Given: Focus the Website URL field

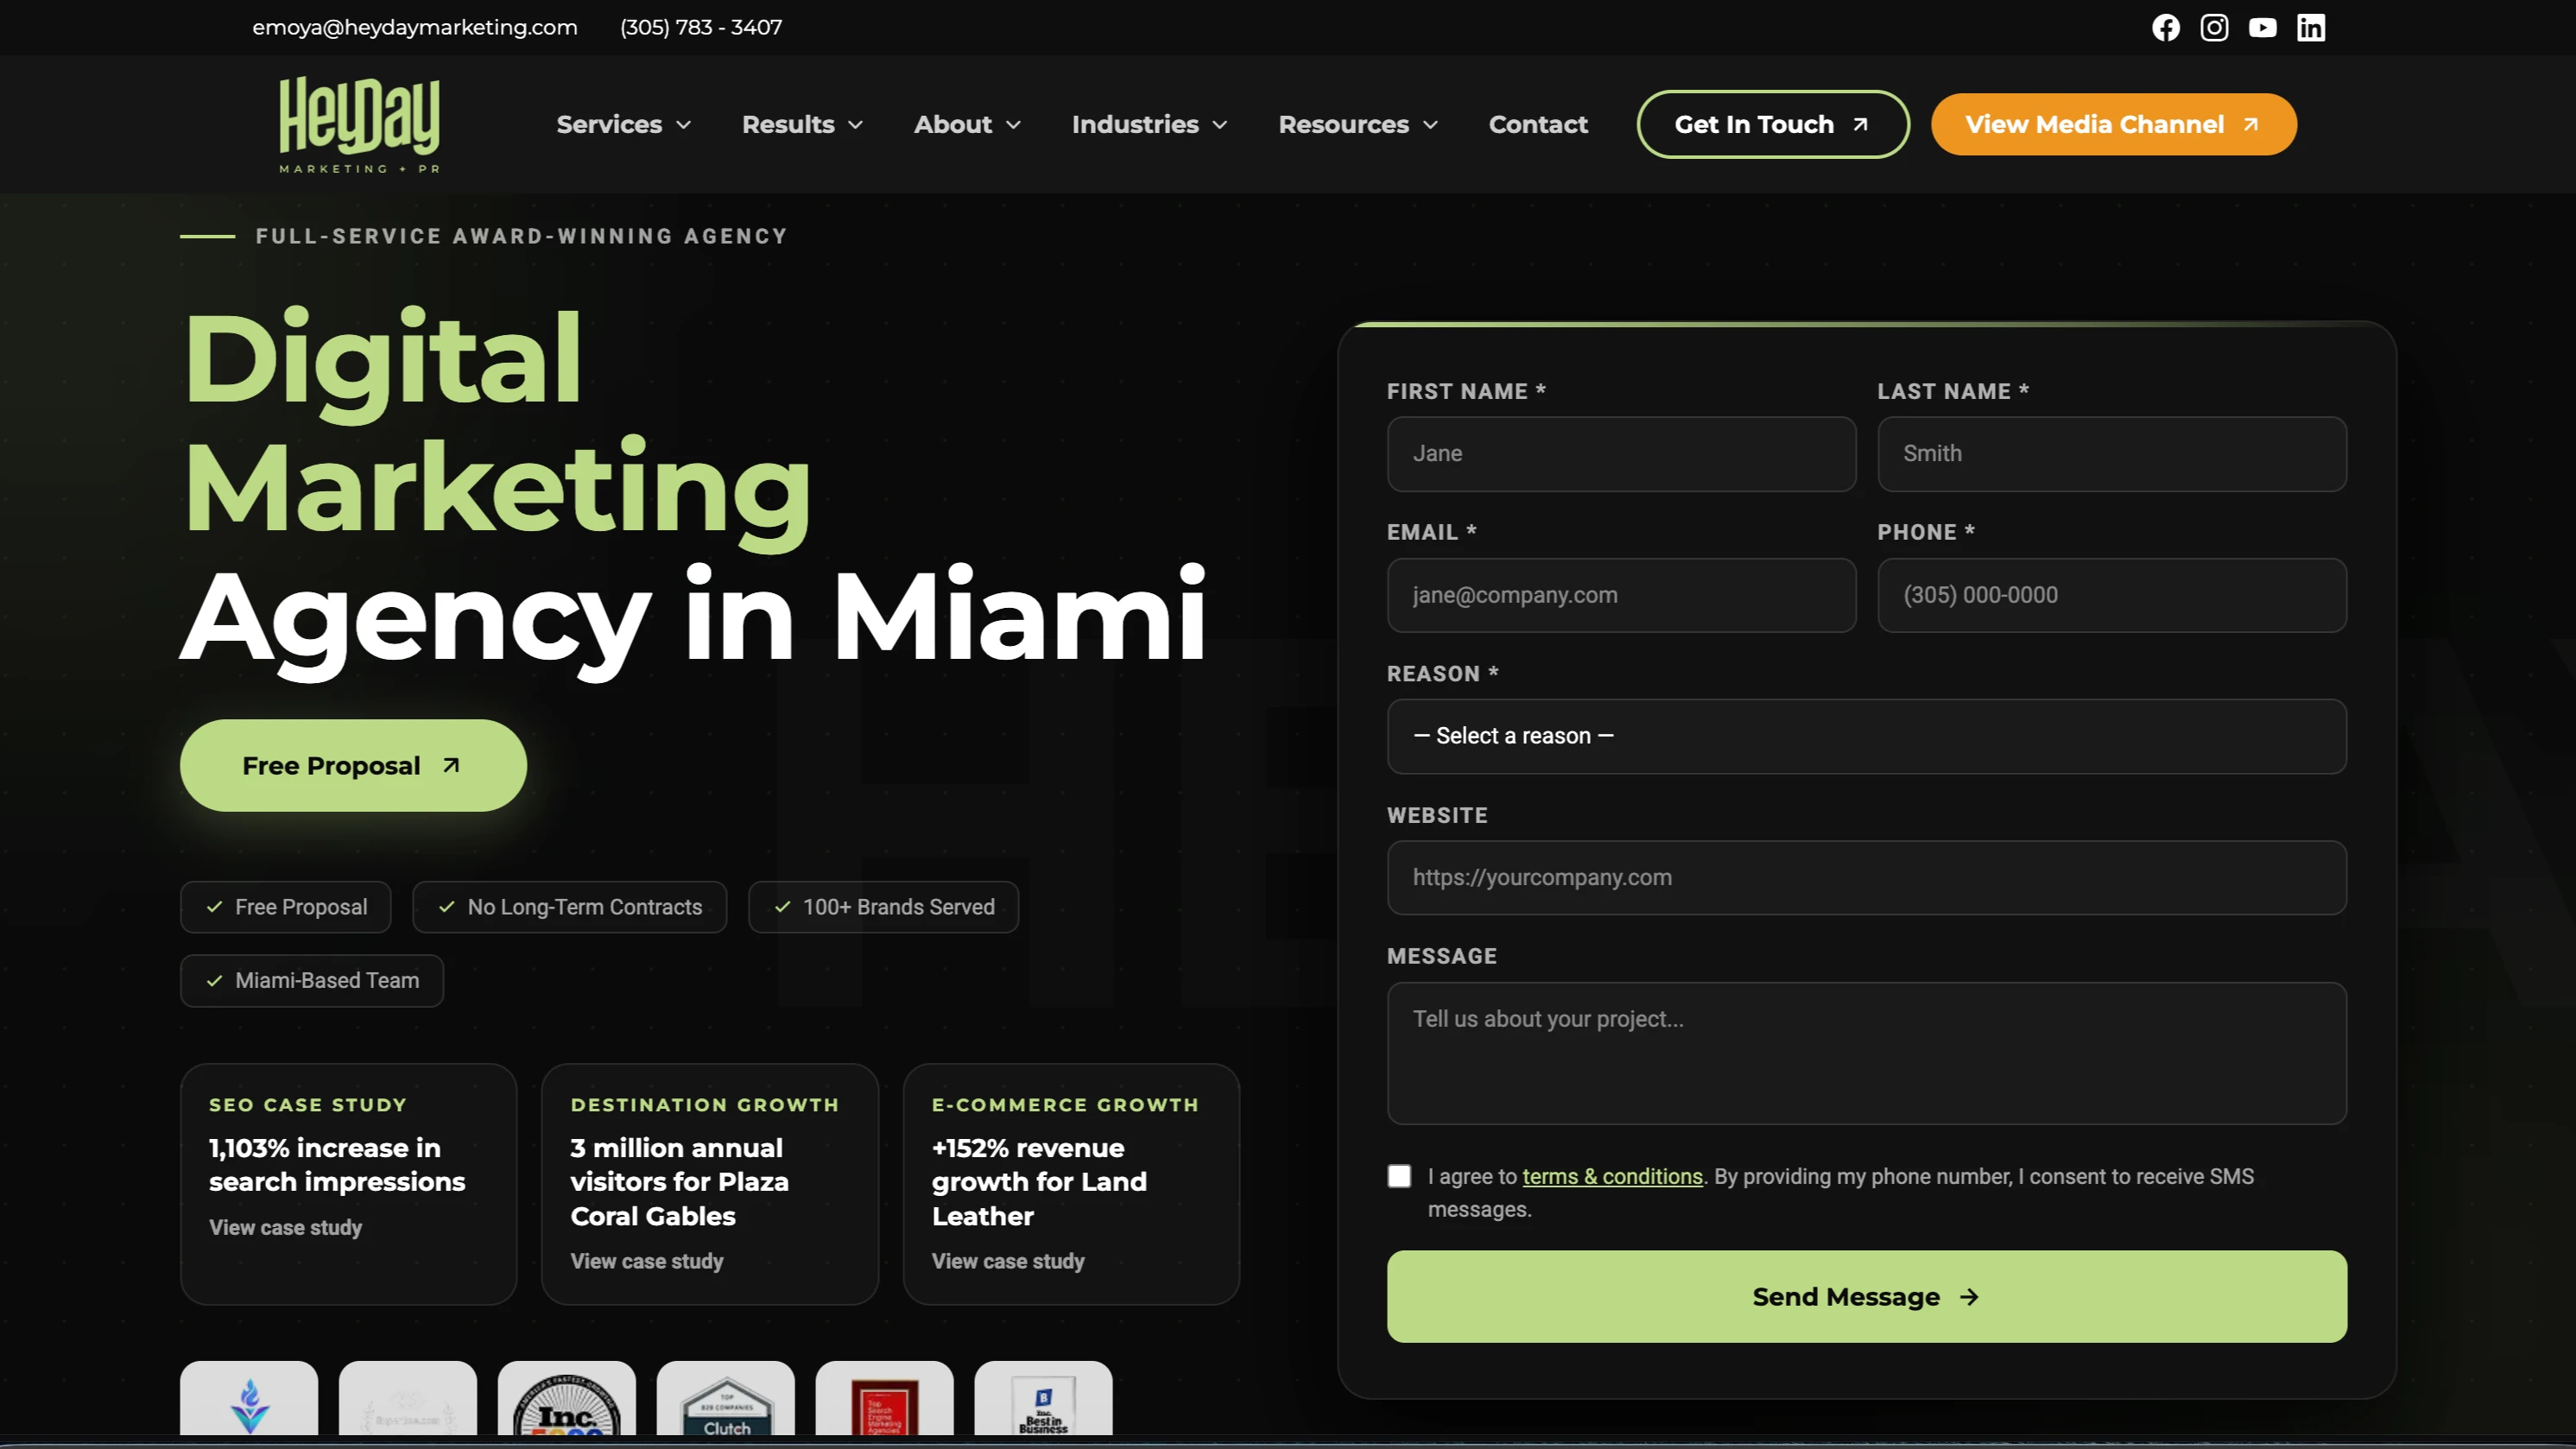Looking at the screenshot, I should coord(1866,877).
